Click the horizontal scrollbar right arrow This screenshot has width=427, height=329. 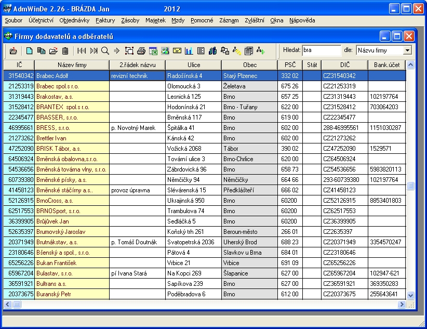click(402, 304)
